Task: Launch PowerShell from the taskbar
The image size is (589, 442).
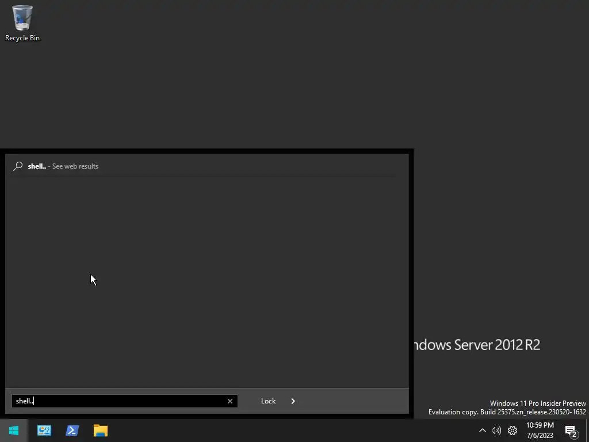Action: (x=72, y=430)
